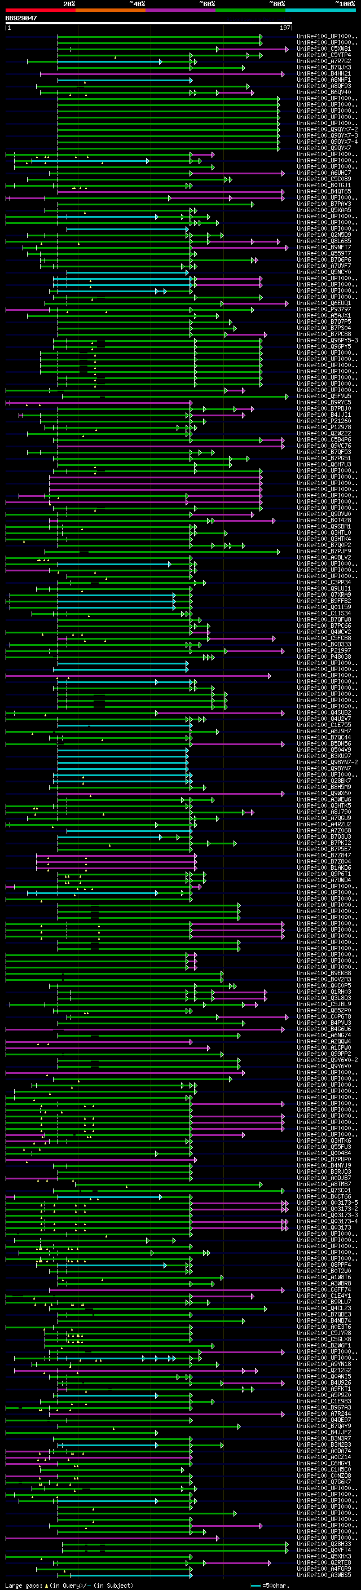Select hit UniRef100_B4HH21
361x1590 pixels.
click(x=324, y=73)
